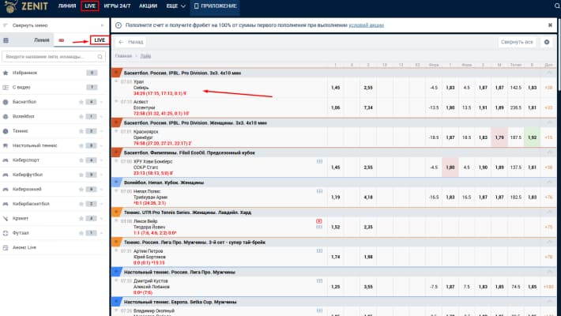
Task: Select the Волейбол sport icon in the sidebar
Action: pos(6,116)
